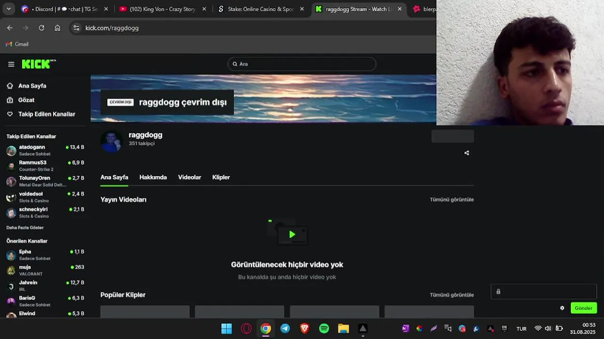Open Gözat in sidebar
Image resolution: width=604 pixels, height=339 pixels.
26,100
